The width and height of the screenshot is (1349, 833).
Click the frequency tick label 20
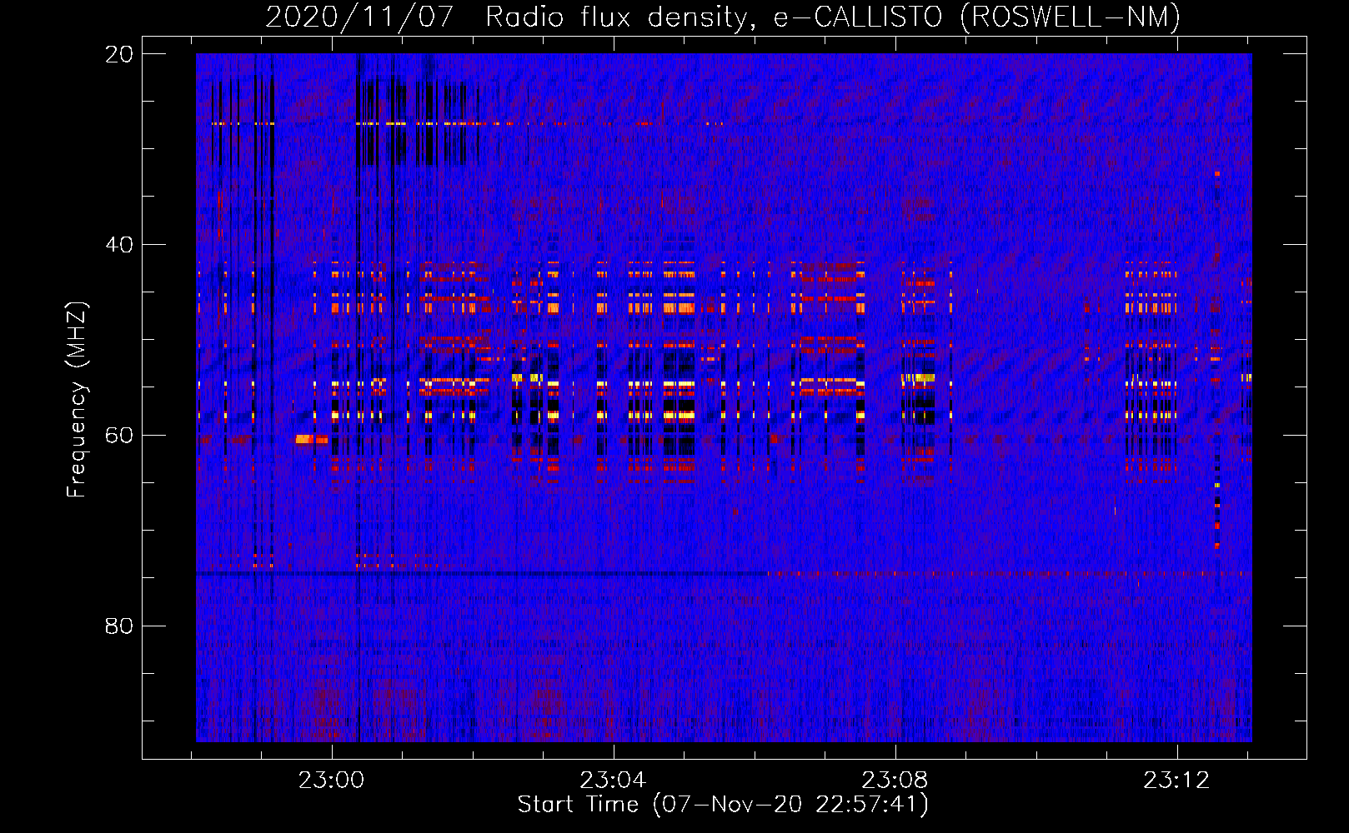coord(118,54)
